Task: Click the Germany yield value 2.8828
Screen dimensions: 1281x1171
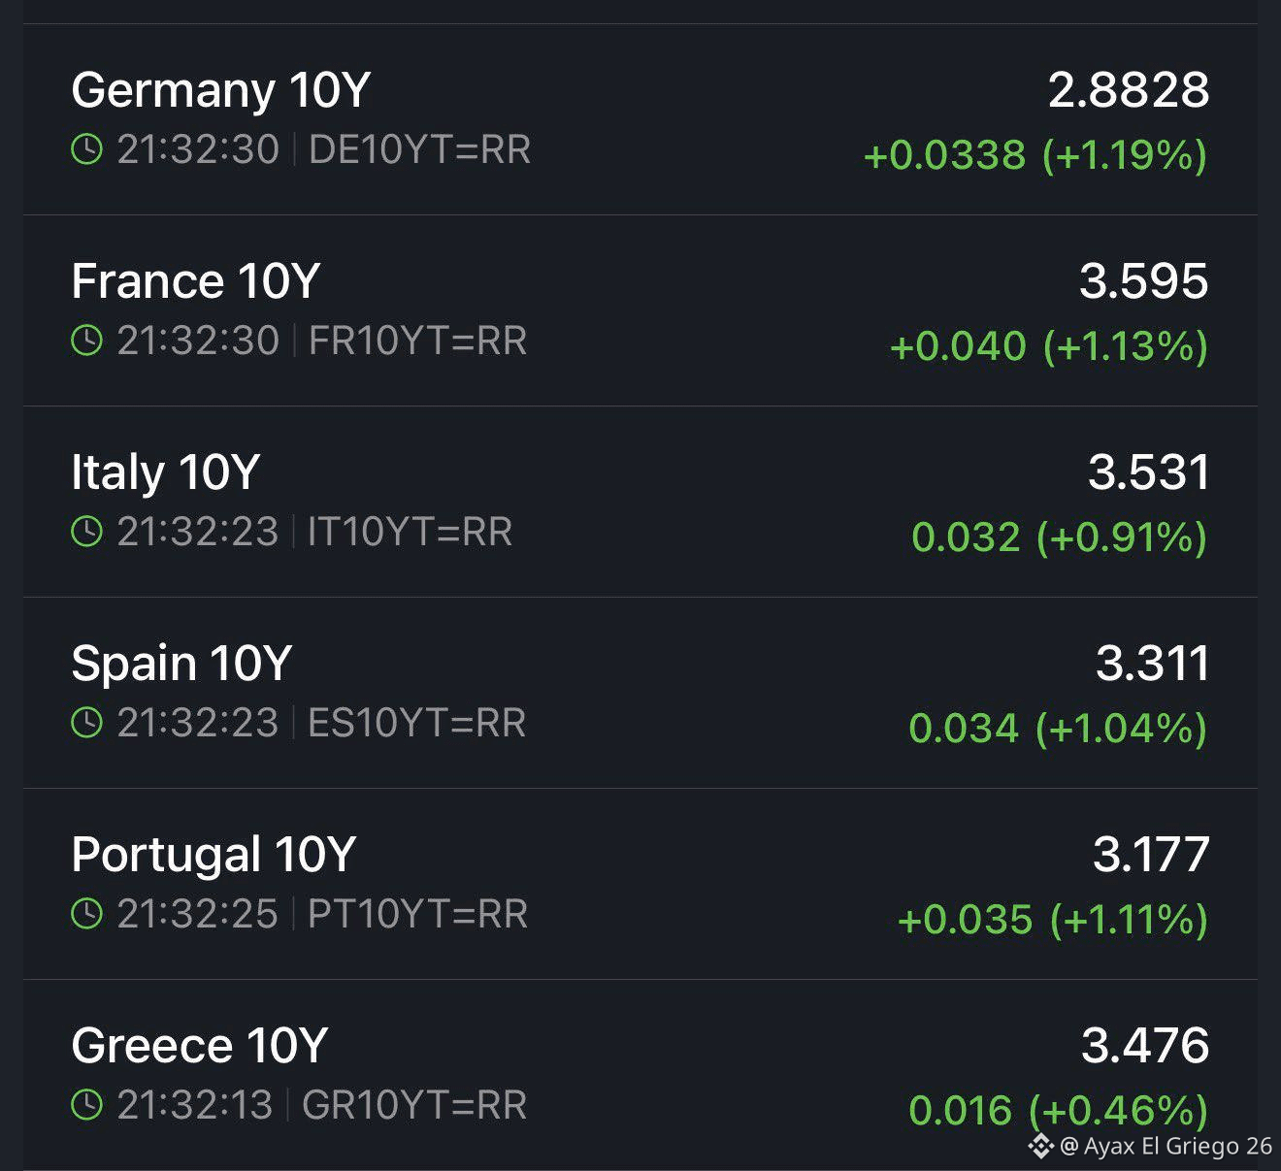Action: 1129,90
